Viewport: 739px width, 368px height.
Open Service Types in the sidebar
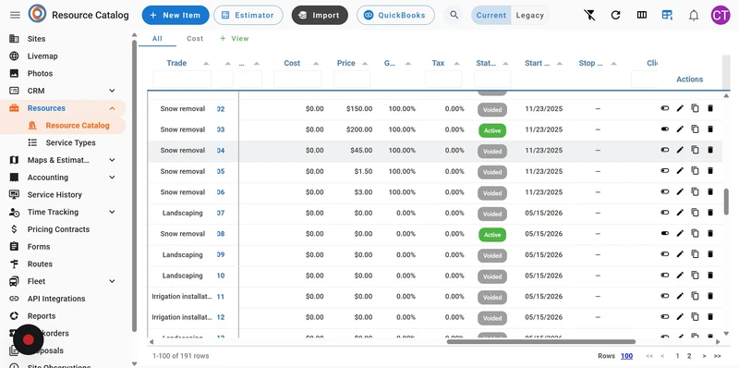tap(71, 142)
